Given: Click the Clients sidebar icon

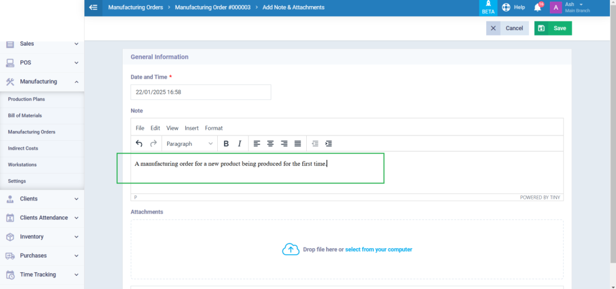Looking at the screenshot, I should click(x=10, y=199).
